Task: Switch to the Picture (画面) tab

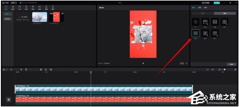Action: 193,7
